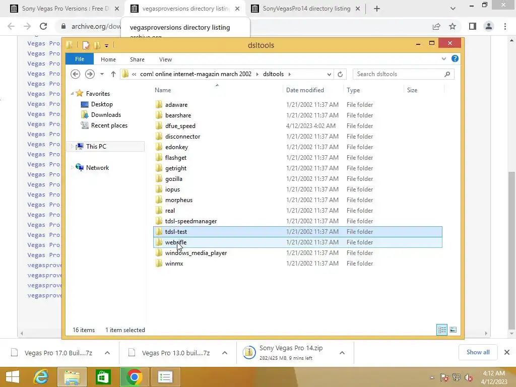516x387 pixels.
Task: Select Desktop in Favorites
Action: 102,104
